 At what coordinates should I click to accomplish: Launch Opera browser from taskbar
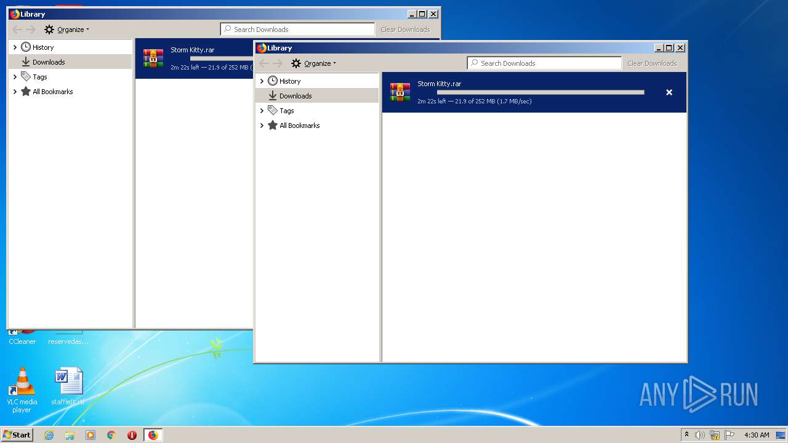[x=132, y=435]
